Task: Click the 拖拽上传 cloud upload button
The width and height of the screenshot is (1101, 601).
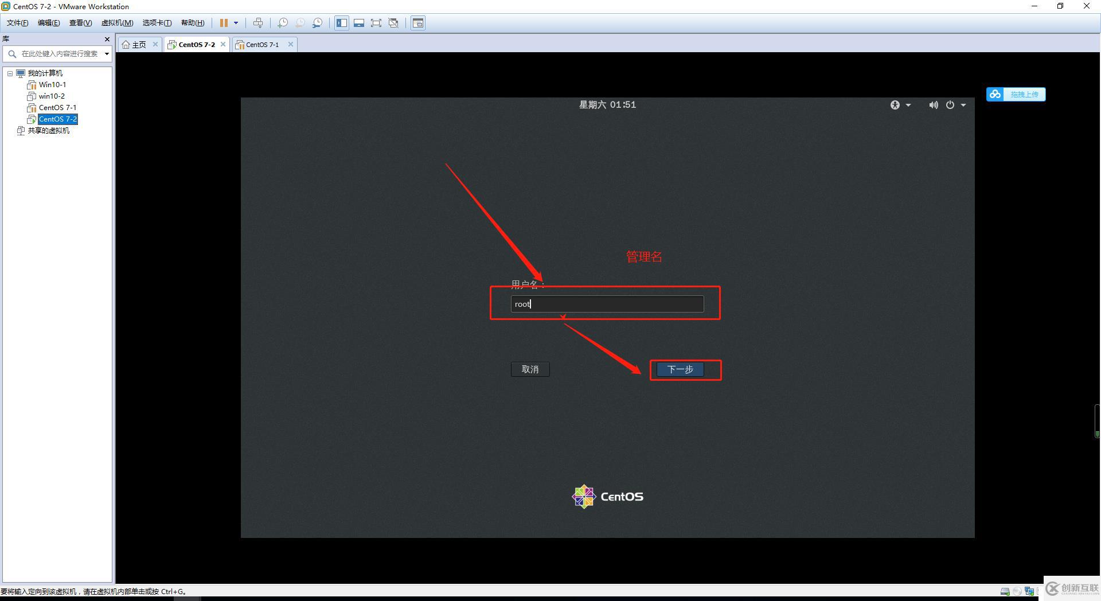Action: pos(1016,94)
